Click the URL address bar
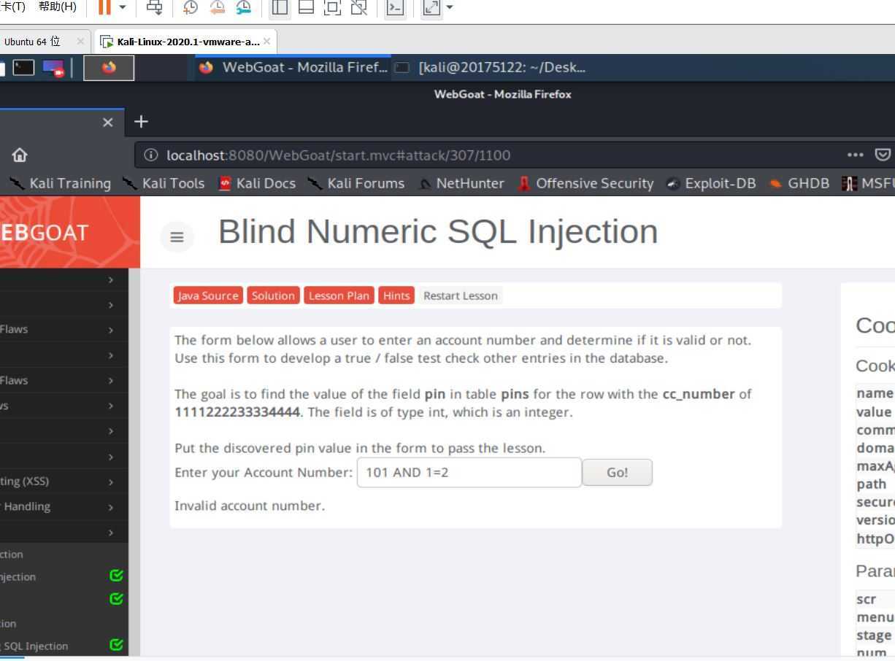 [482, 155]
